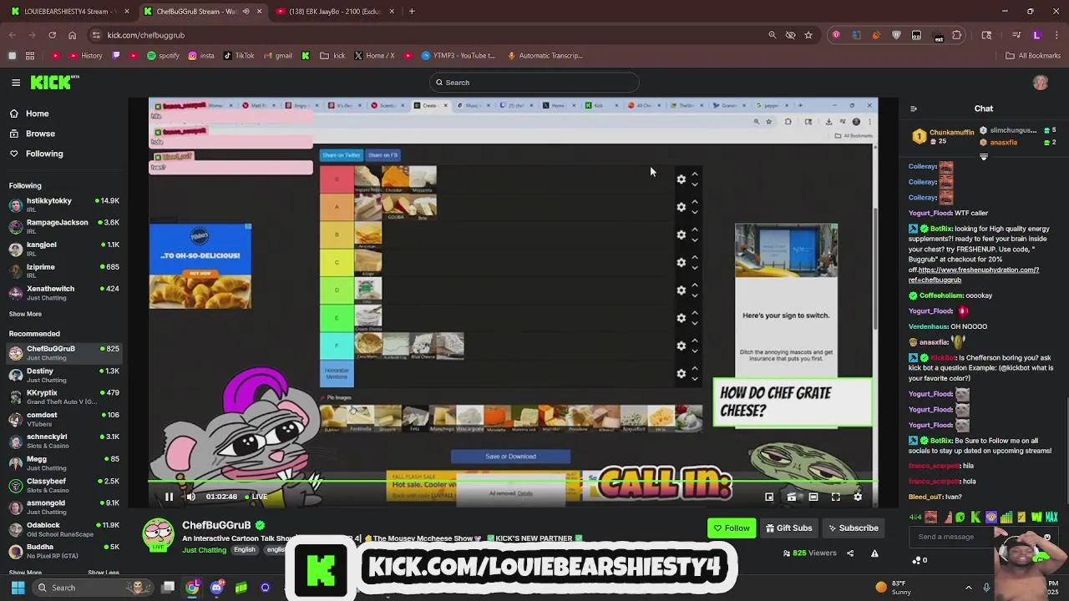Click the Windows Start button

tap(18, 588)
